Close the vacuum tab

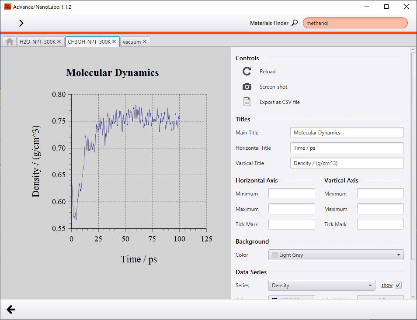145,41
